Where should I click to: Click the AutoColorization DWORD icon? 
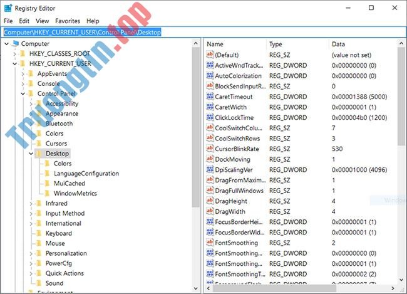210,75
